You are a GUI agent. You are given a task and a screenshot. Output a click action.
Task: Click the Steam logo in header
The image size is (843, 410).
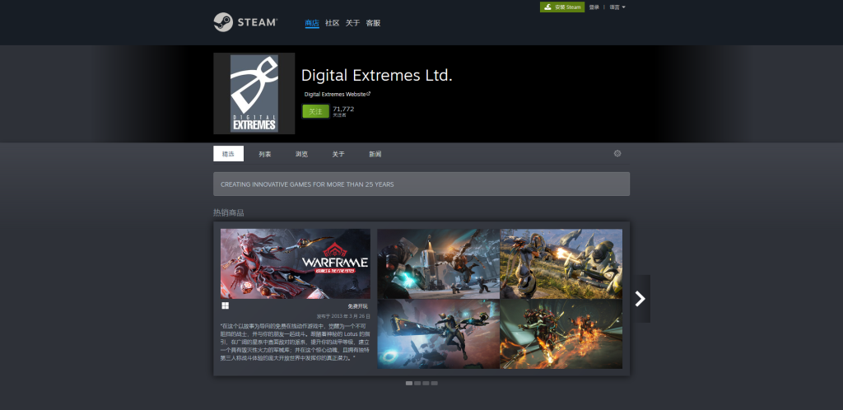point(245,22)
